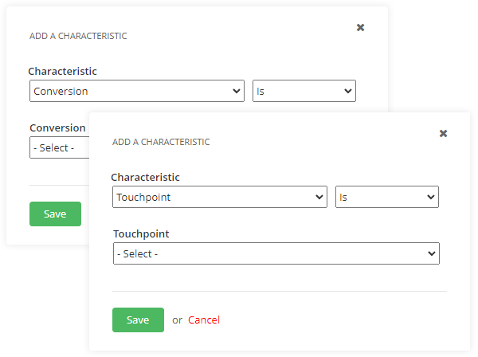
Task: Click the bold Conversion label in back dialog
Action: 57,128
